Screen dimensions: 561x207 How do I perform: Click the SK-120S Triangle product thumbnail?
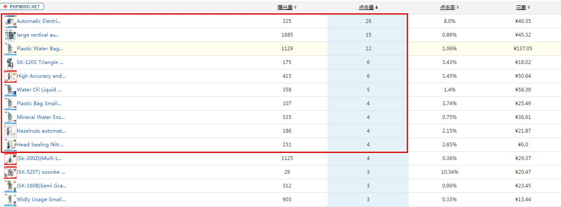pos(10,62)
